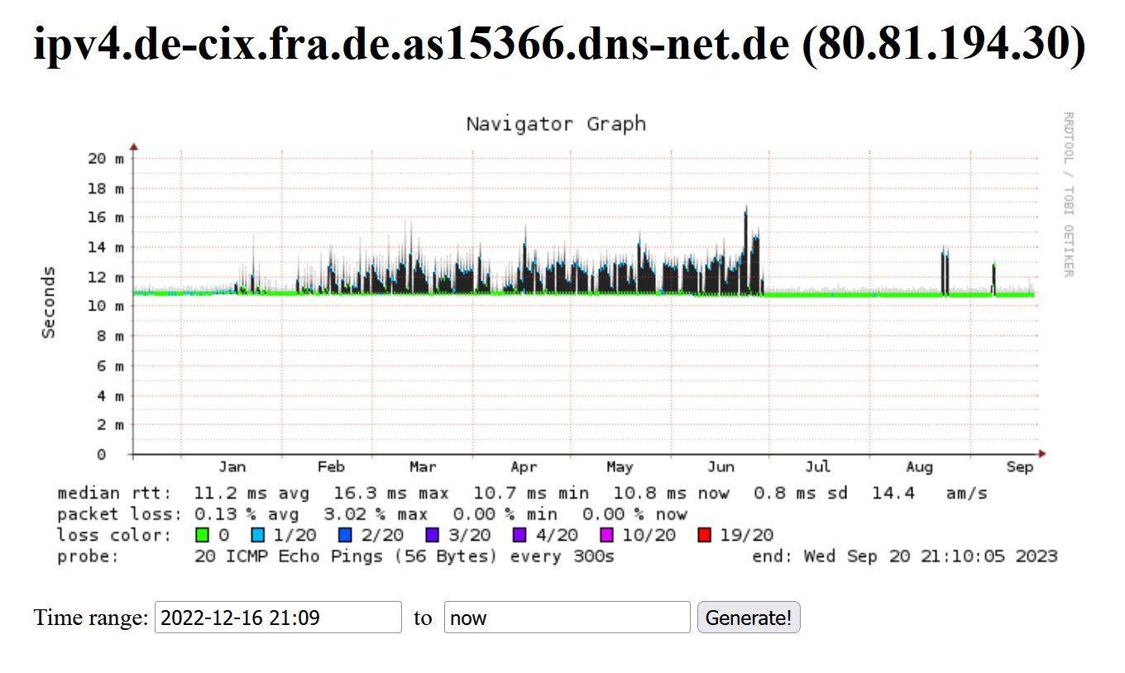1125x673 pixels.
Task: Click the red 19/20 loss color swatch
Action: (705, 535)
